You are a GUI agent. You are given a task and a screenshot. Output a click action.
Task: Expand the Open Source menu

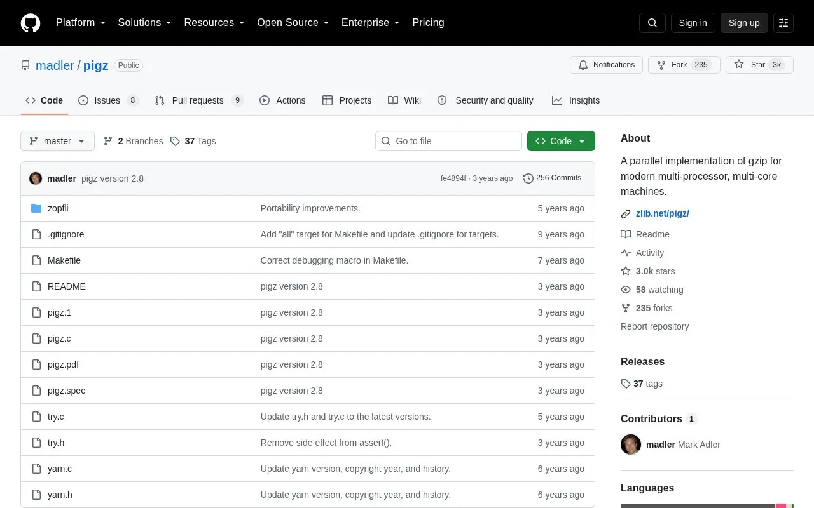tap(293, 23)
